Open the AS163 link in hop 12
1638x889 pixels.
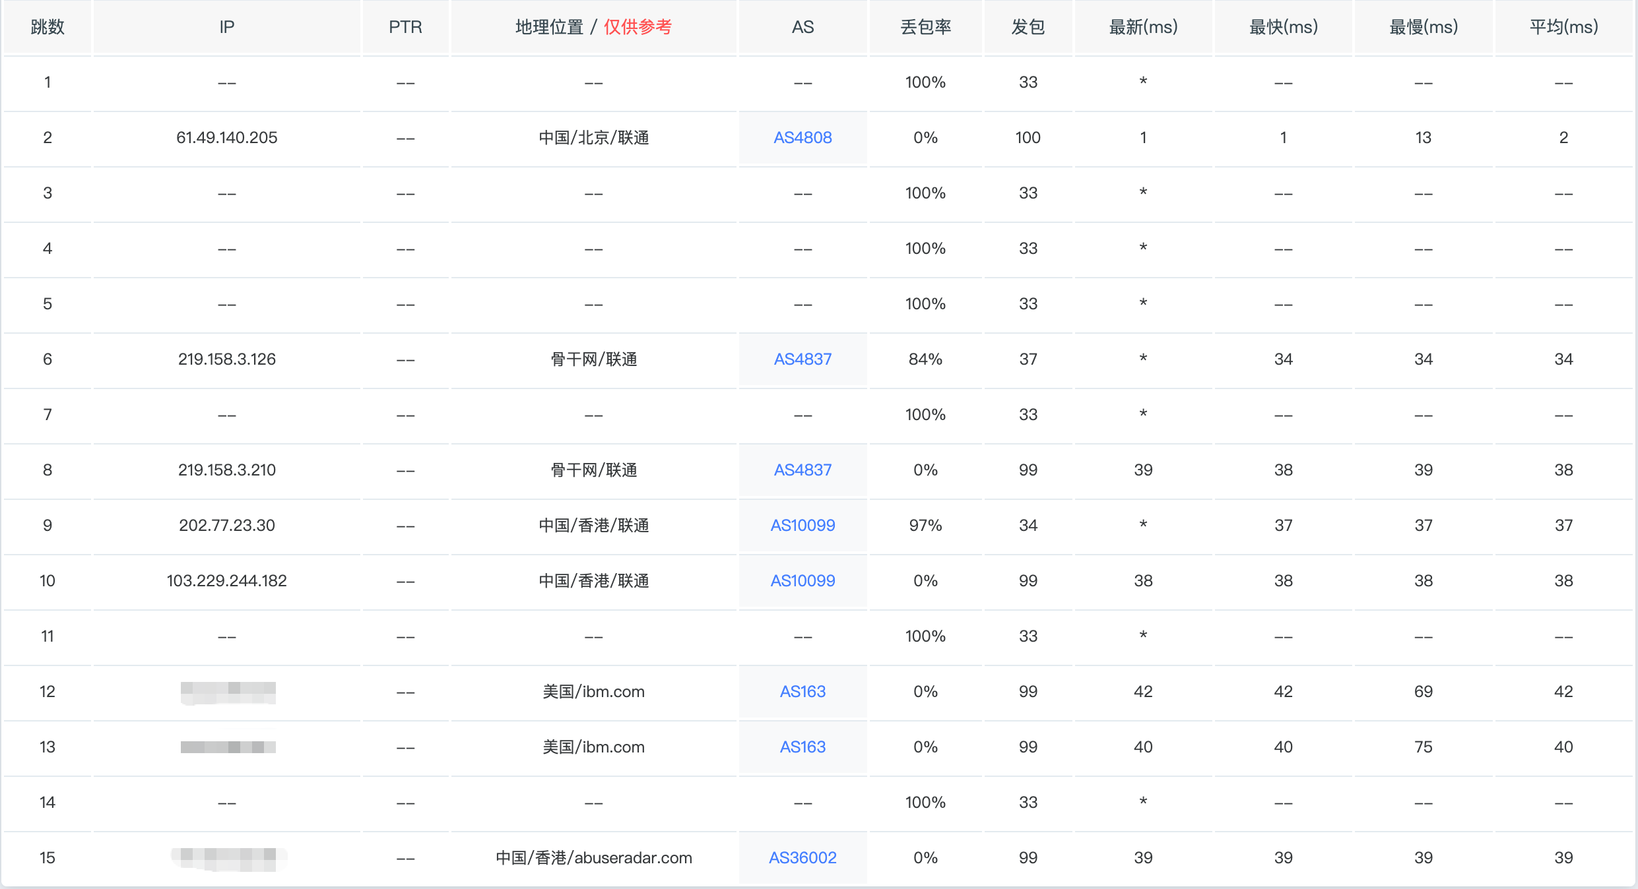click(x=803, y=692)
